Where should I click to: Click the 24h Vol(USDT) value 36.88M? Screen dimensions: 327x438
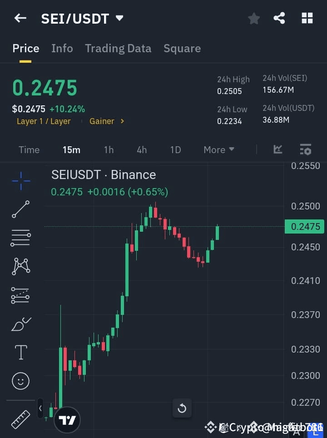point(276,120)
